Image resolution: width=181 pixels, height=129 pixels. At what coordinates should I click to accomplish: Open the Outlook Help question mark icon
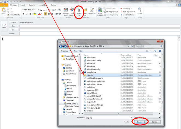click(179, 5)
